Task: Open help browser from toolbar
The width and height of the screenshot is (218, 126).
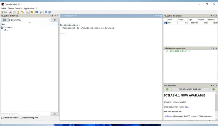Action: 50,12
